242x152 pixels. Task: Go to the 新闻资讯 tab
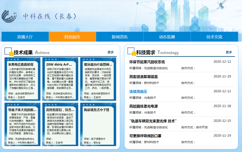tap(120, 37)
